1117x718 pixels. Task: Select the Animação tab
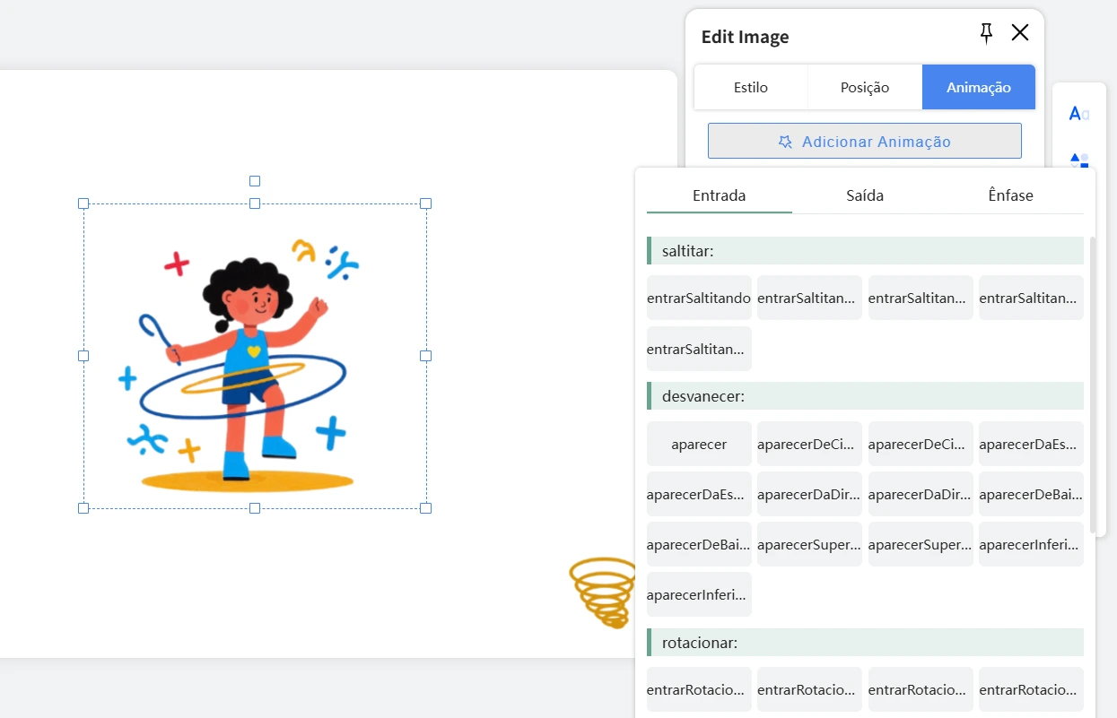pos(979,87)
